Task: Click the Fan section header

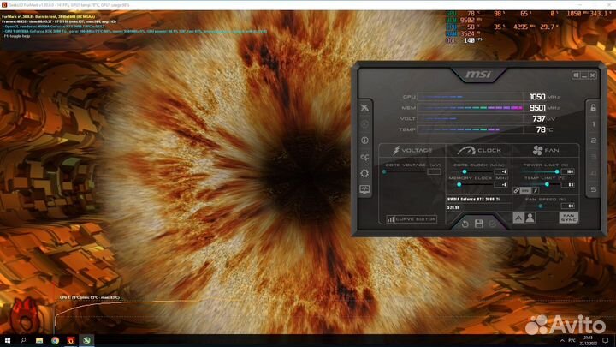Action: tap(546, 150)
